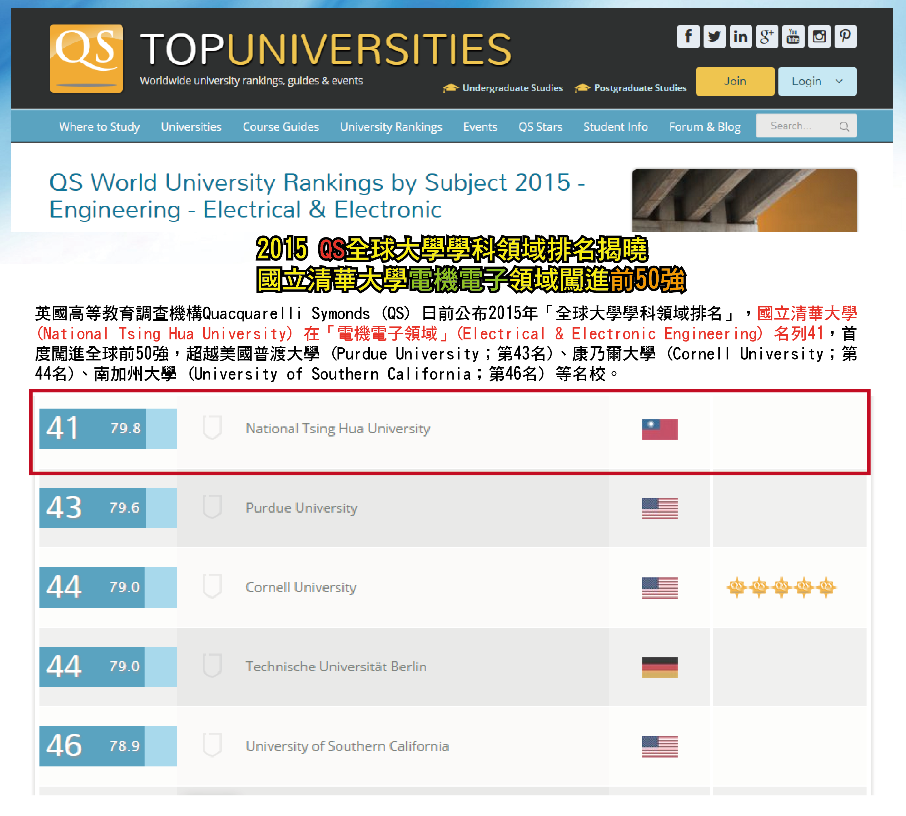This screenshot has height=816, width=906.
Task: Open the National Tsing Hua University link
Action: 338,429
